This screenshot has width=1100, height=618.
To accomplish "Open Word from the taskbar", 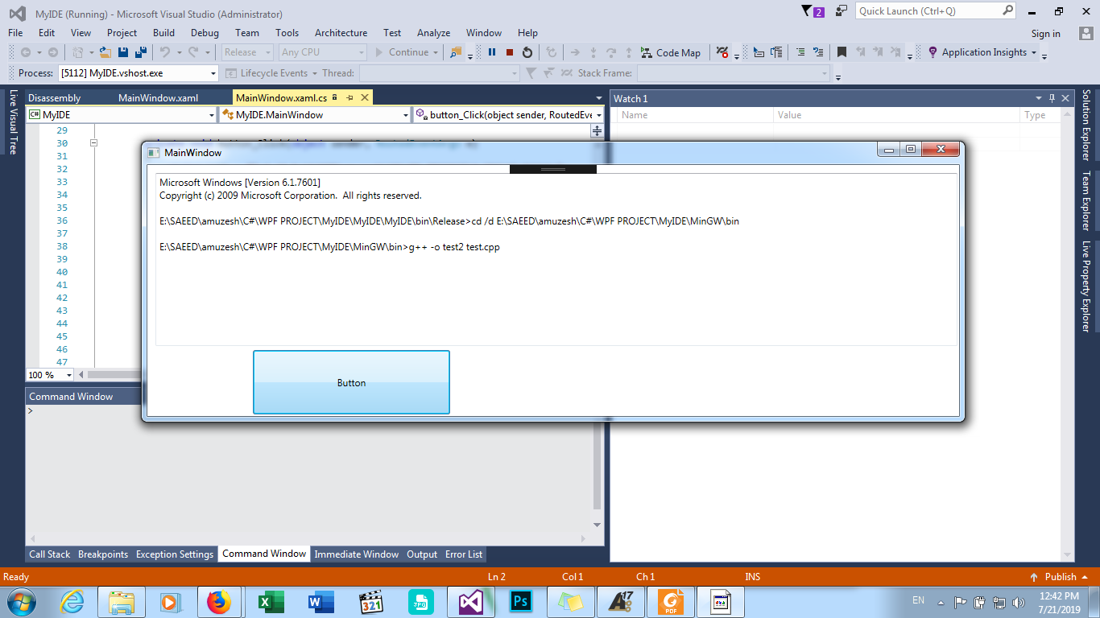I will (320, 602).
